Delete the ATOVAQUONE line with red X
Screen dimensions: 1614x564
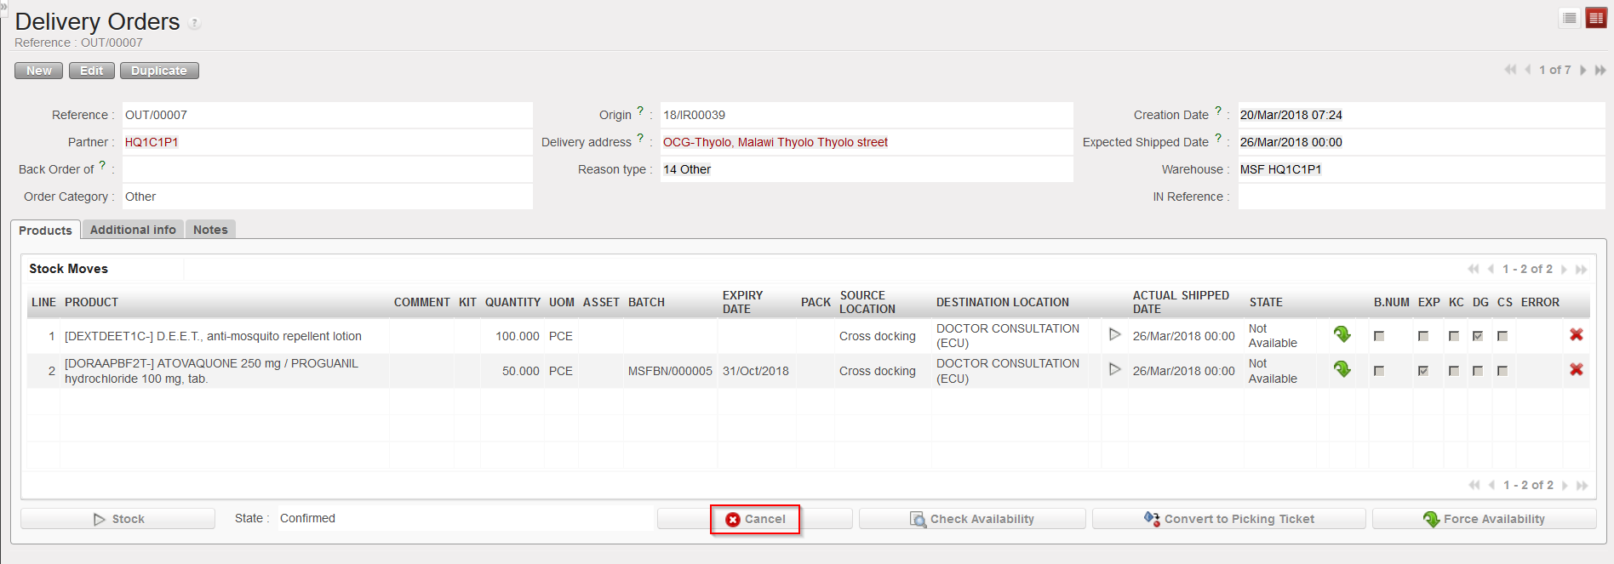click(1577, 370)
